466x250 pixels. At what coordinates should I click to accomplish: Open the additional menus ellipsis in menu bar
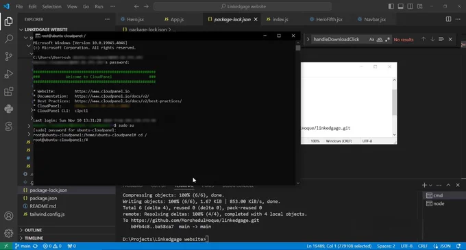[x=112, y=7]
